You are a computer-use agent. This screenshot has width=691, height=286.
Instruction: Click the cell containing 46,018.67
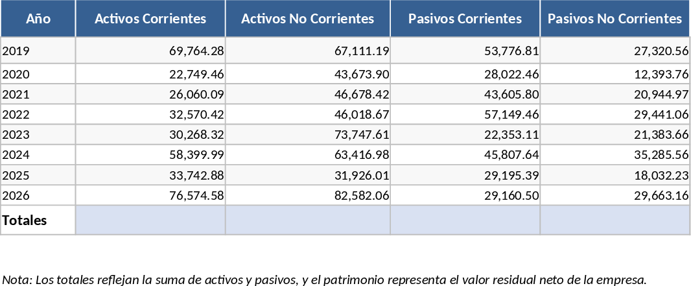(307, 115)
